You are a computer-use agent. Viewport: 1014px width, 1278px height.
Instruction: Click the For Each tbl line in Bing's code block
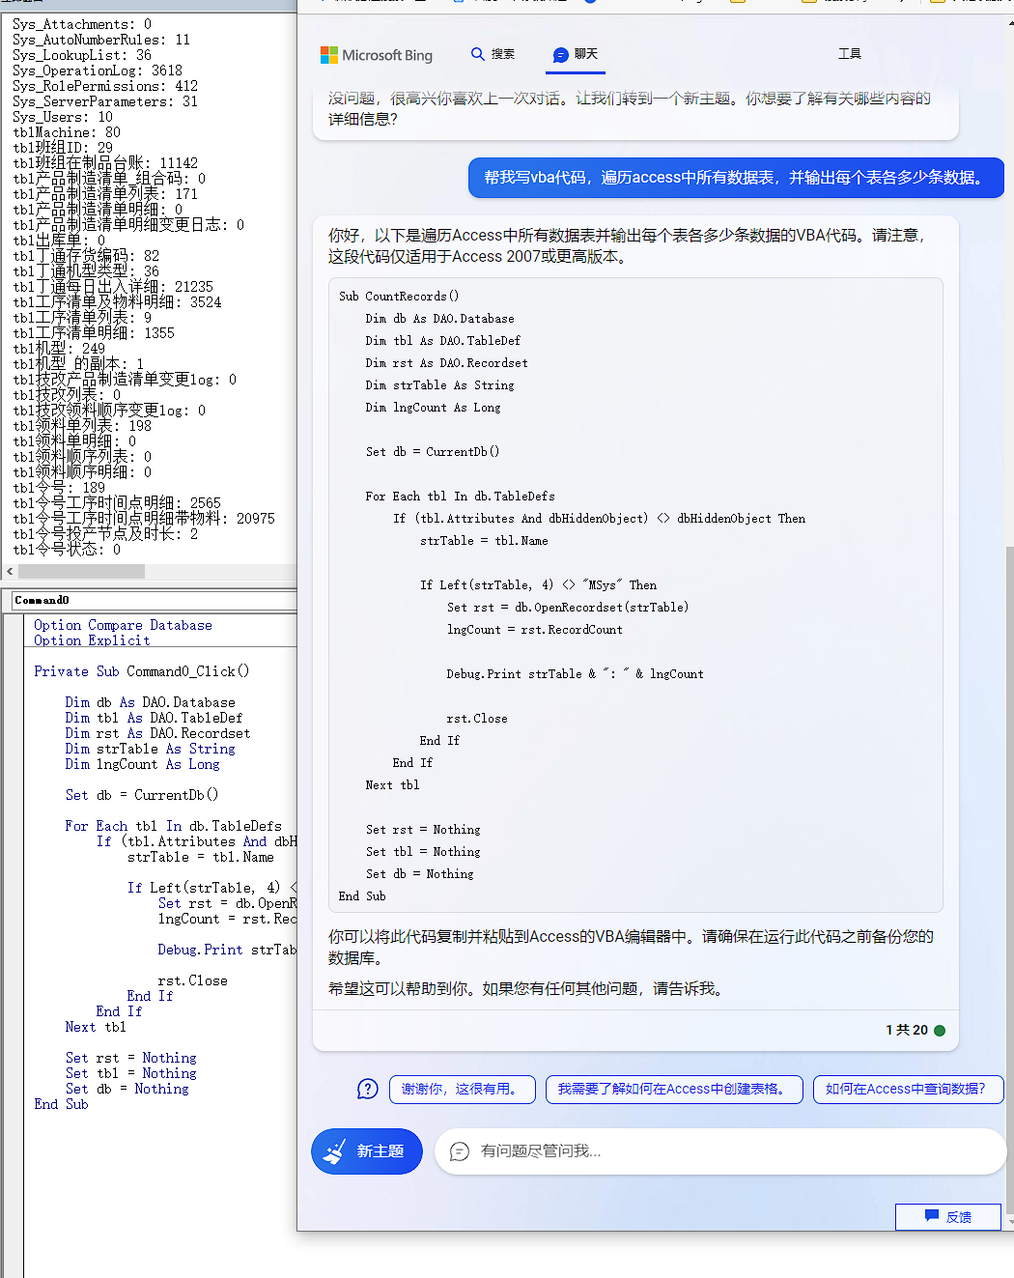(x=460, y=497)
